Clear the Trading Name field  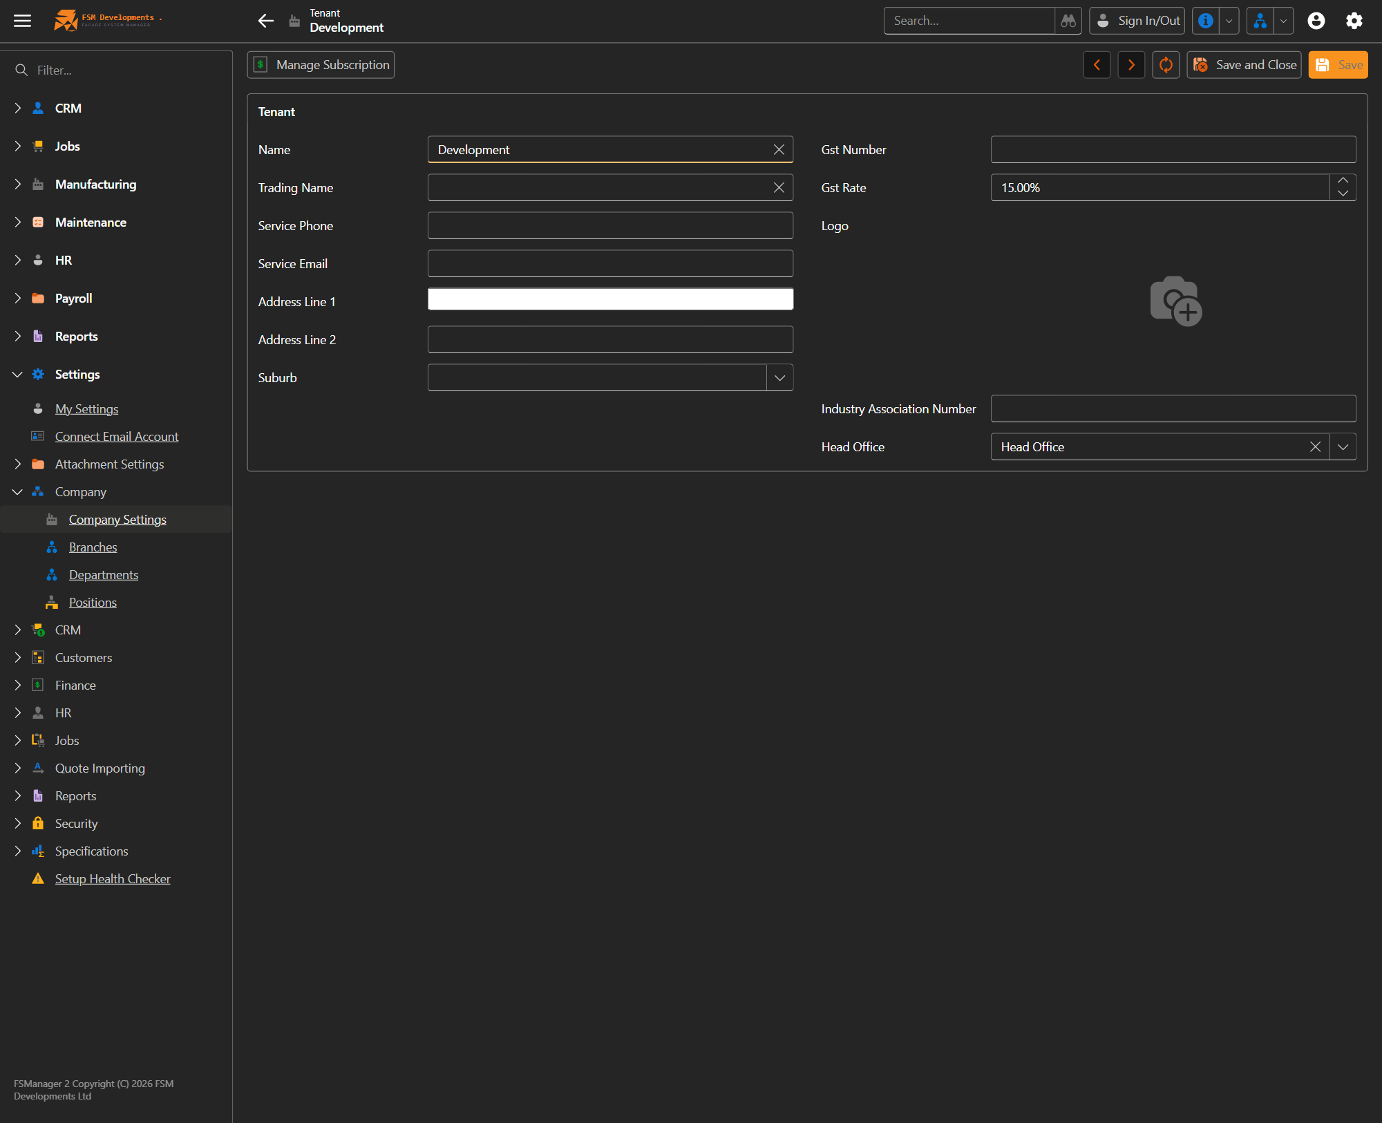click(x=779, y=187)
